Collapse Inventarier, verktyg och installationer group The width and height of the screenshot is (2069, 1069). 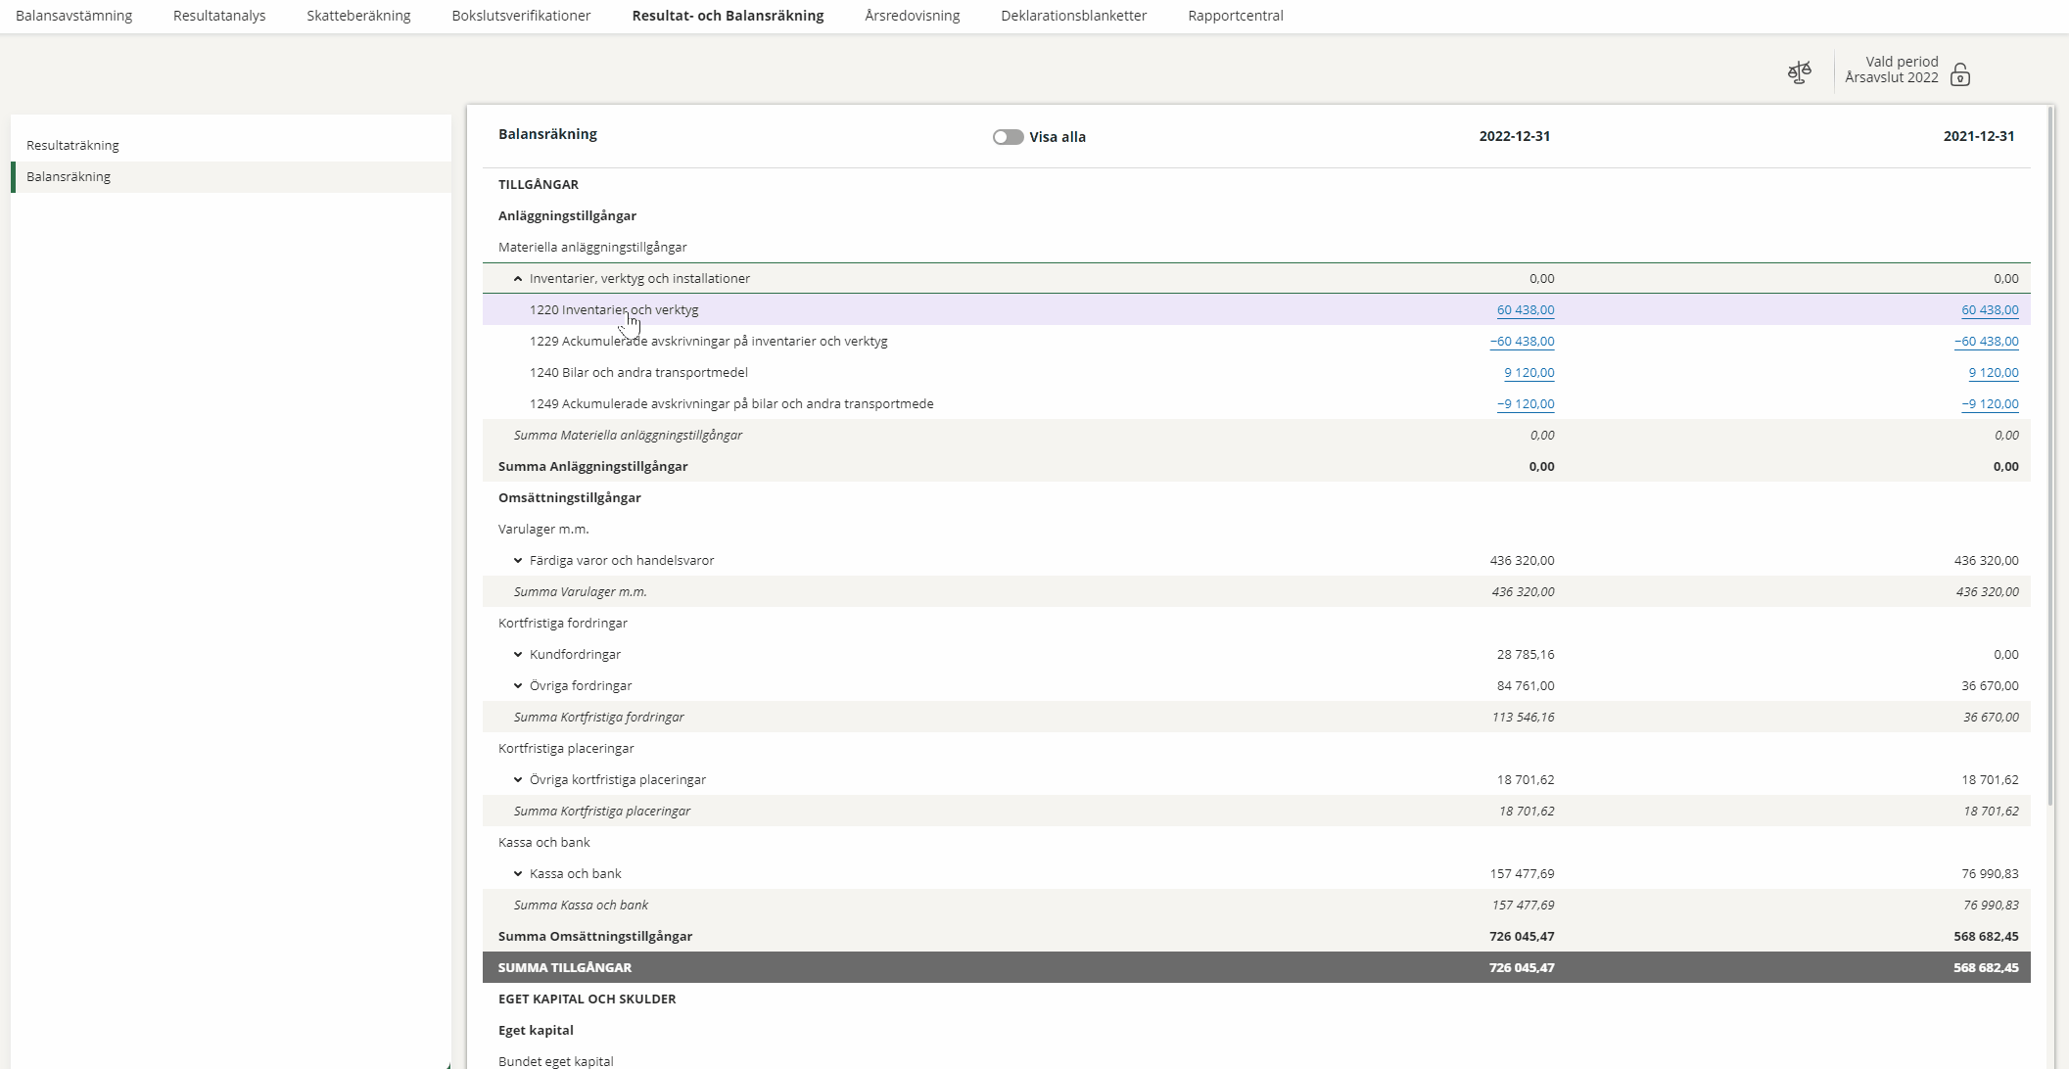[x=518, y=279]
